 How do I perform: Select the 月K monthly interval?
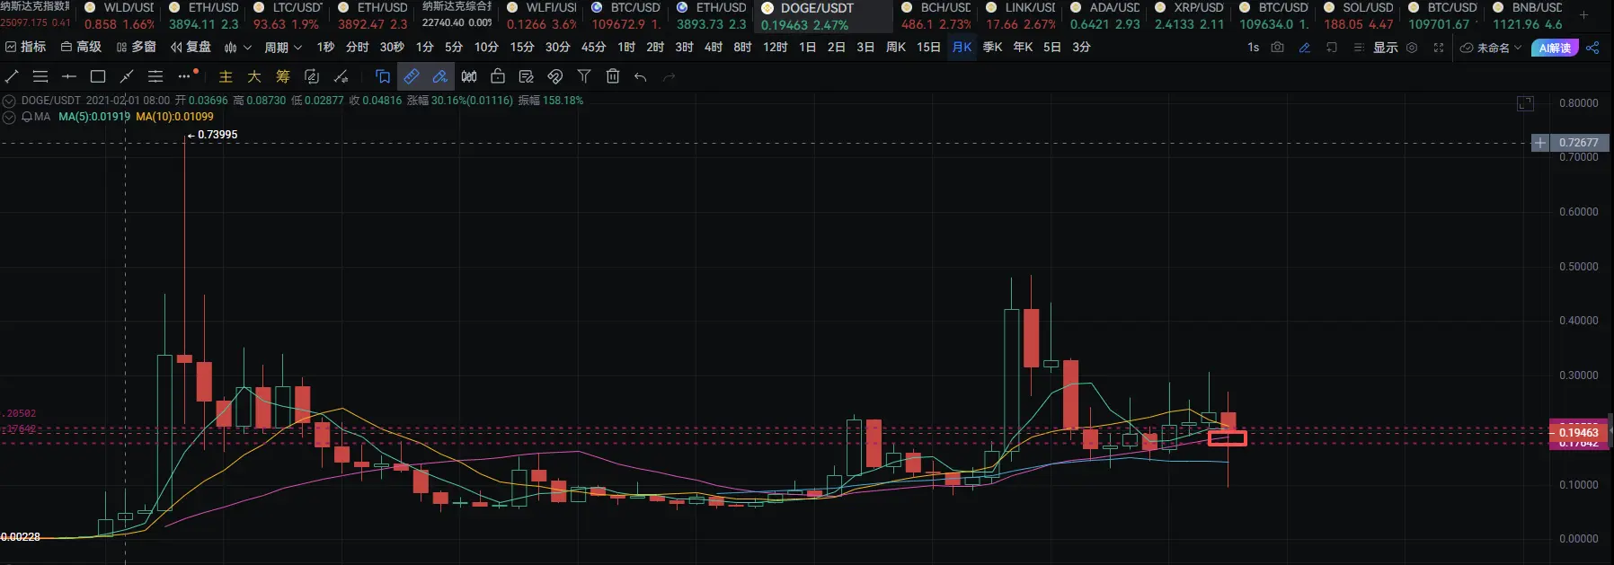(x=962, y=47)
